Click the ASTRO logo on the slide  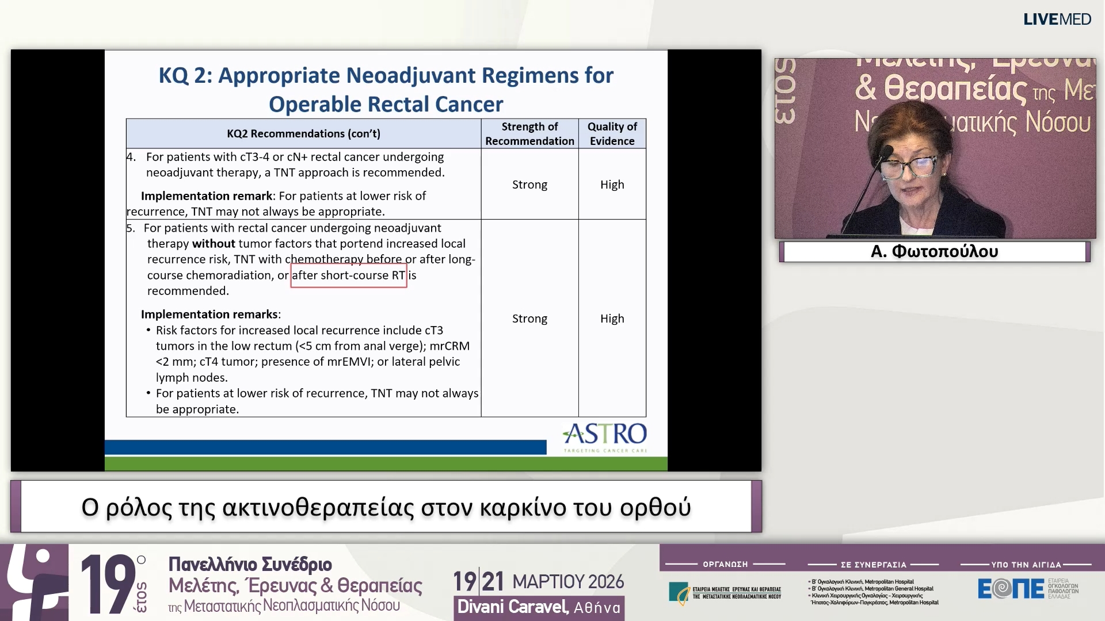point(605,438)
